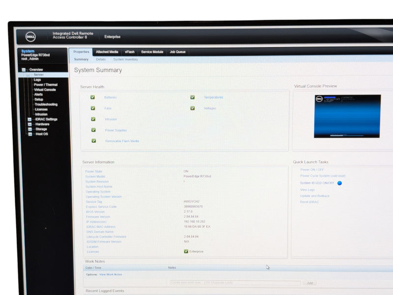
Task: Click the Fans green health check icon
Action: [93, 108]
